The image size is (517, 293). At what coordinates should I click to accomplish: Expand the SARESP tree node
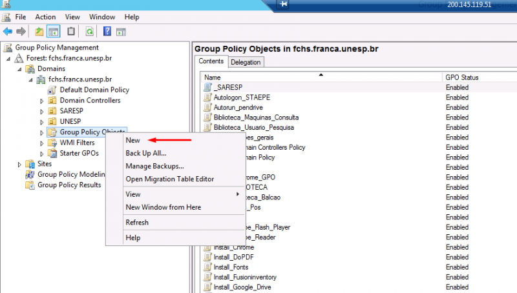pos(42,112)
